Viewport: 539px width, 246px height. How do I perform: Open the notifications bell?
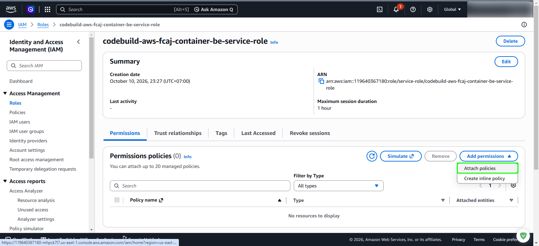[397, 9]
